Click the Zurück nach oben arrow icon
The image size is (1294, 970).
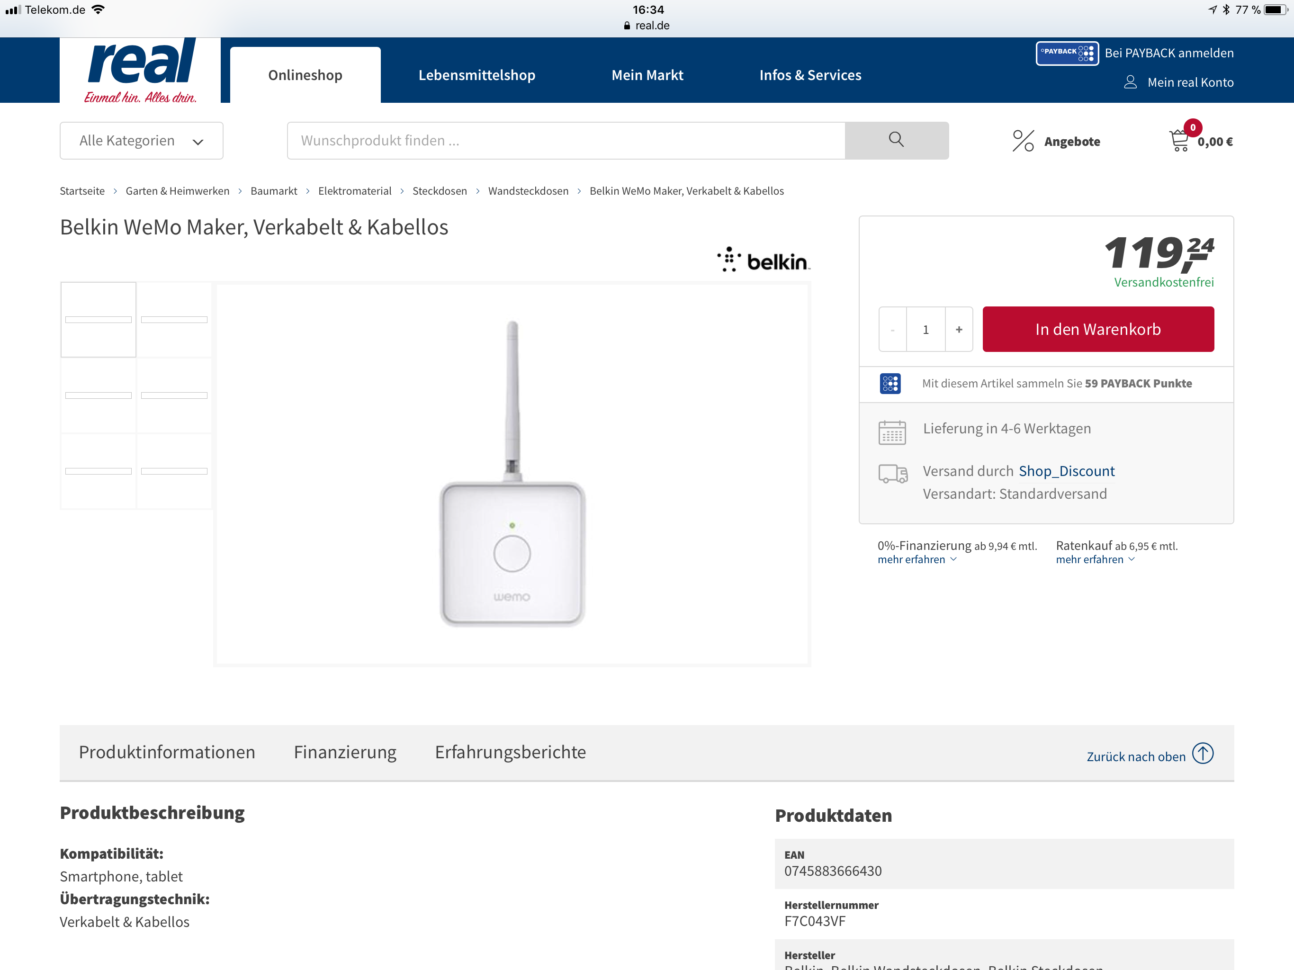tap(1204, 753)
